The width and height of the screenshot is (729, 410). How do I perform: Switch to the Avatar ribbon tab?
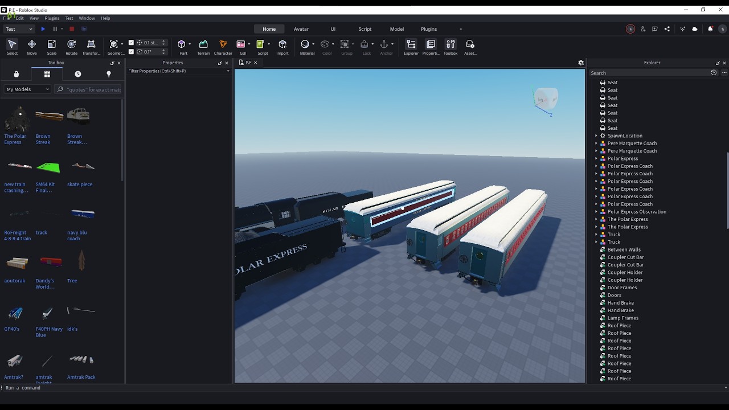point(301,29)
